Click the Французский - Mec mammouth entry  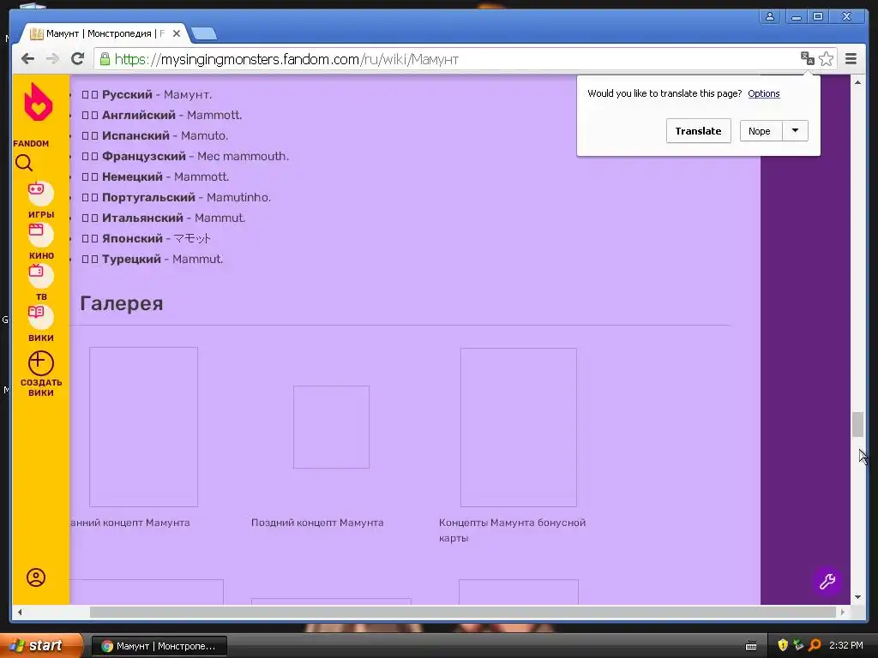point(185,156)
